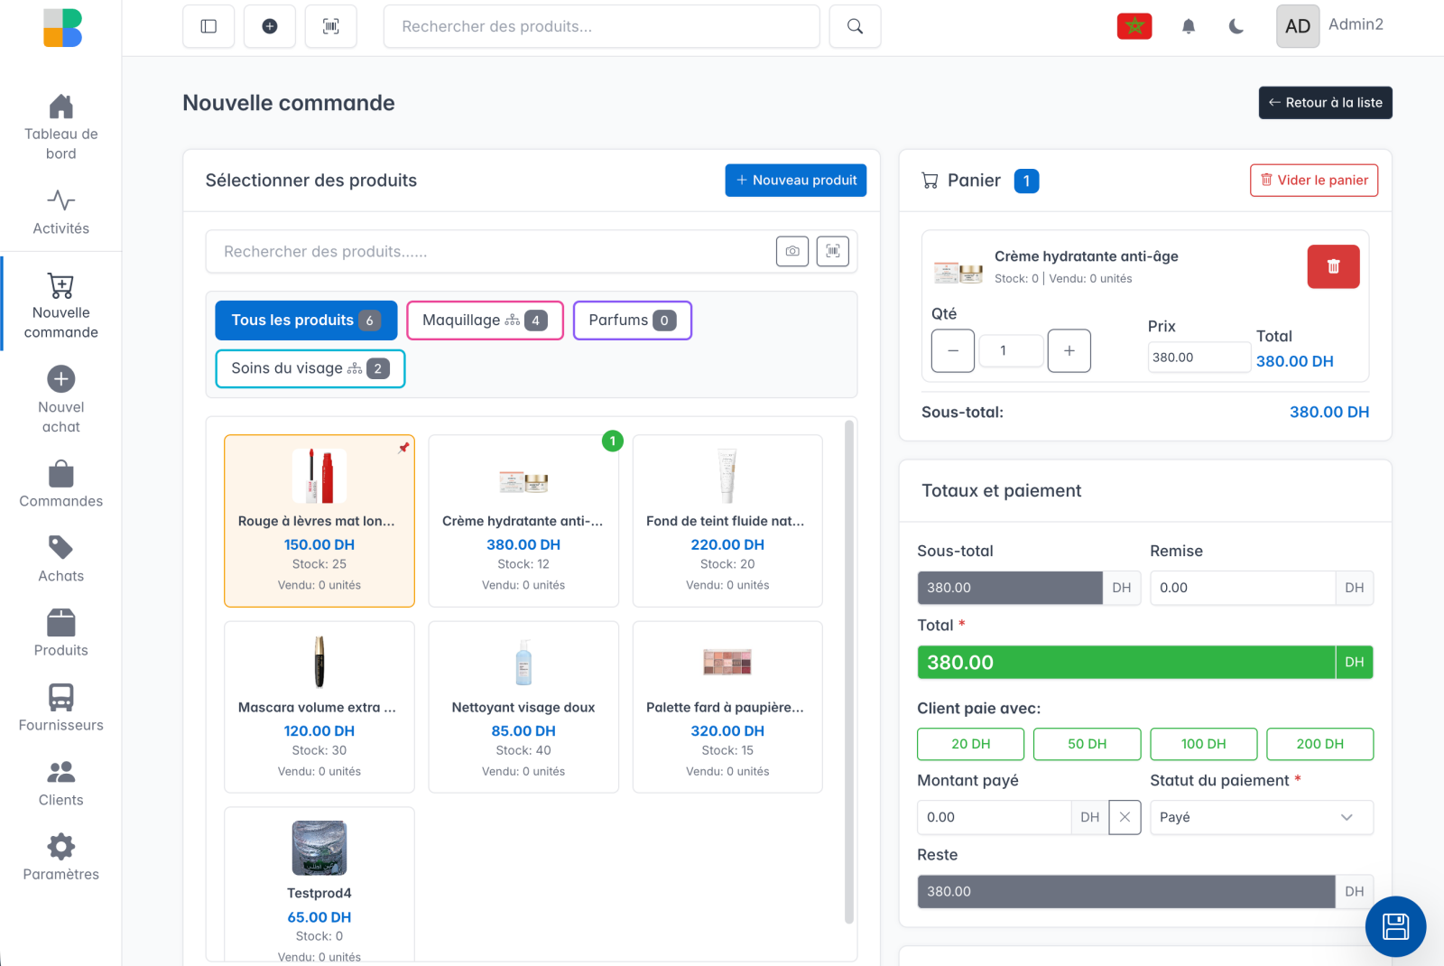Clear the Montant payé amount
Screen dimensions: 1444x966
point(1125,817)
